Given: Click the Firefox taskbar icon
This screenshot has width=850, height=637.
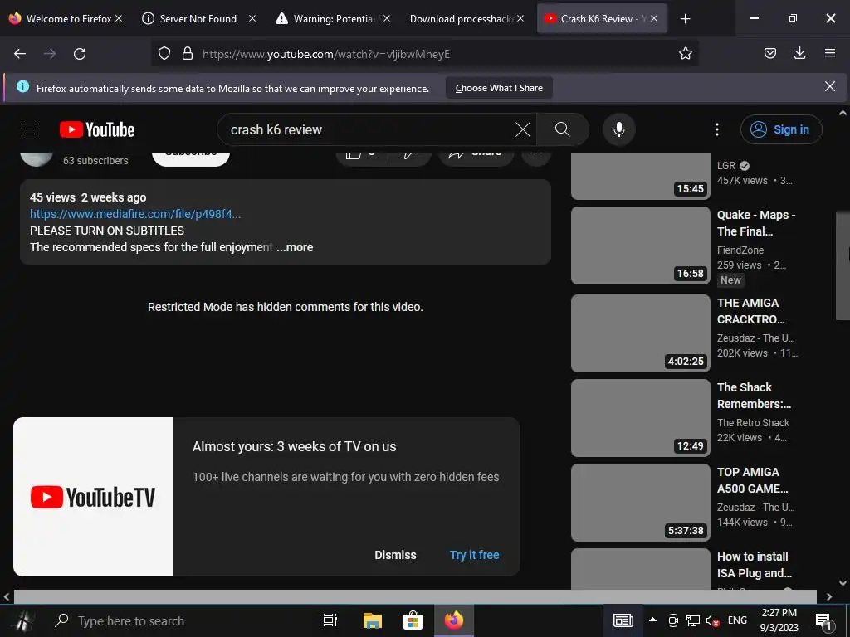Looking at the screenshot, I should (454, 620).
